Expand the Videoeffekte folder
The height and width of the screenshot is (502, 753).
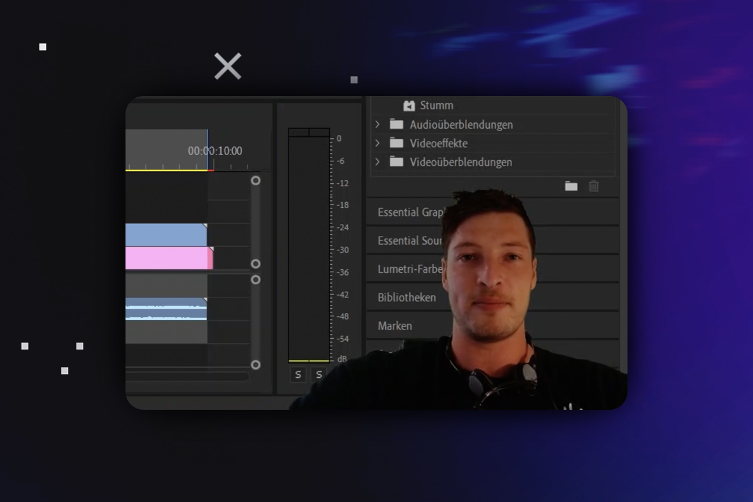[377, 143]
